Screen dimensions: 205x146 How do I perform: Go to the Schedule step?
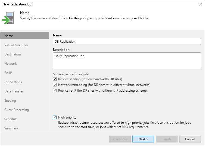pyautogui.click(x=11, y=119)
